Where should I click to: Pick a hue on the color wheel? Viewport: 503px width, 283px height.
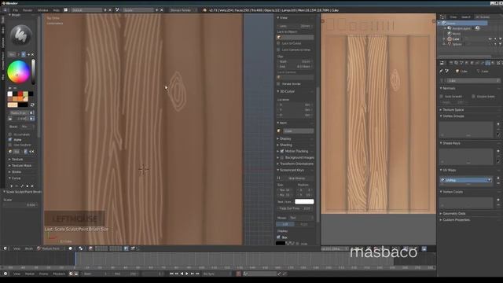[x=18, y=72]
